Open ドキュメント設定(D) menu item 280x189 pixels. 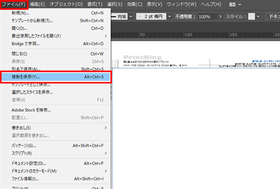pos(56,164)
